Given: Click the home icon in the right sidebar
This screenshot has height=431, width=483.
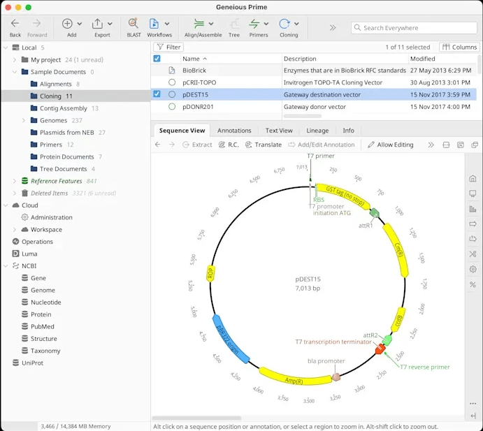Looking at the screenshot, I should (473, 178).
